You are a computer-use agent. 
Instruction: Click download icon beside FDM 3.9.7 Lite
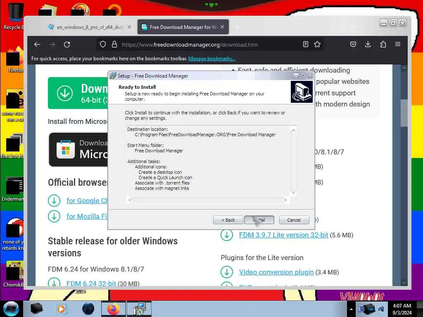(227, 235)
